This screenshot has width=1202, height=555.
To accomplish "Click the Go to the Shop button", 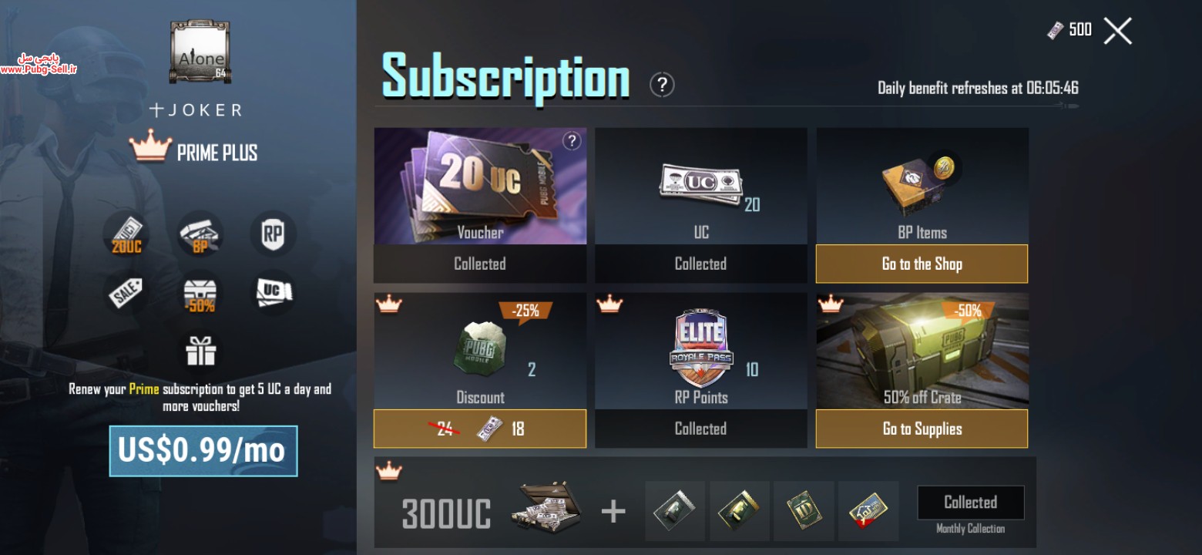I will (x=922, y=264).
